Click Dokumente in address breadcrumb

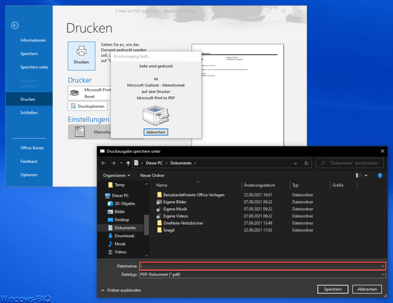(181, 163)
